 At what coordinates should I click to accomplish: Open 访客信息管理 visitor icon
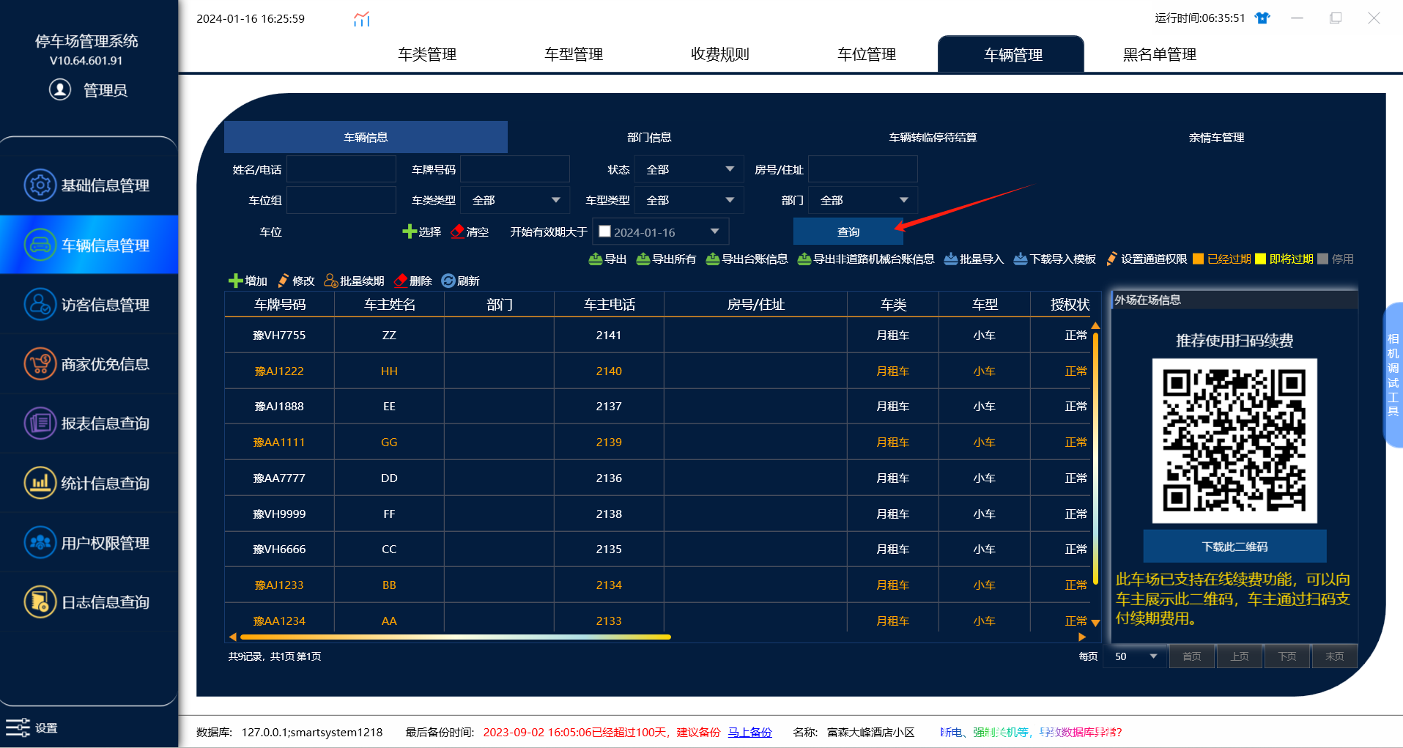(x=40, y=304)
